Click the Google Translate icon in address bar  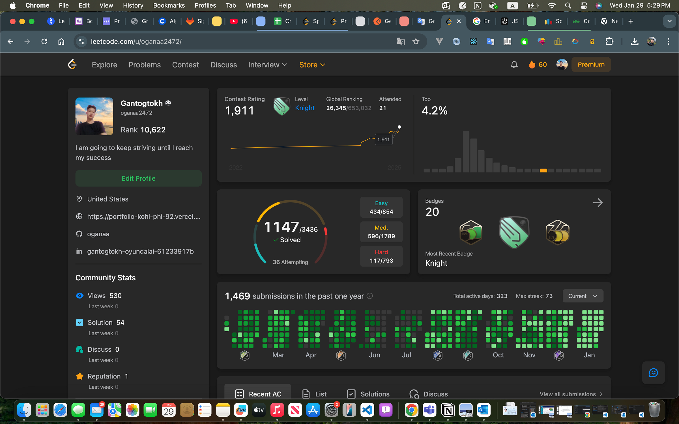pos(400,42)
